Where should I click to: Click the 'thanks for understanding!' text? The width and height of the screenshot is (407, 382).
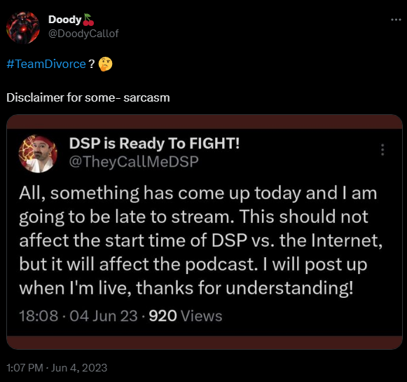[x=244, y=288]
